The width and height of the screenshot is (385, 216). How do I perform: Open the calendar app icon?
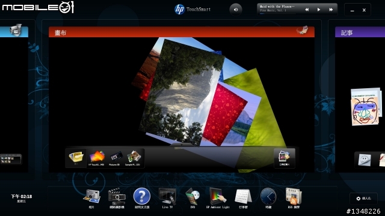point(243,199)
